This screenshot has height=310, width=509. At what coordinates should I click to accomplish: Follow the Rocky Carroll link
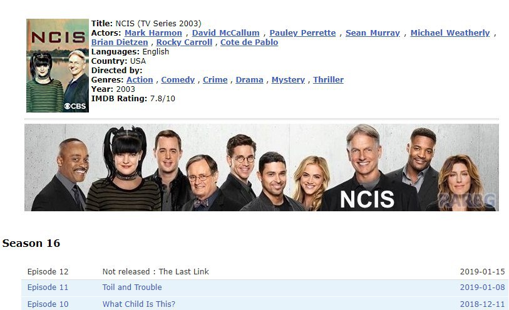click(184, 42)
